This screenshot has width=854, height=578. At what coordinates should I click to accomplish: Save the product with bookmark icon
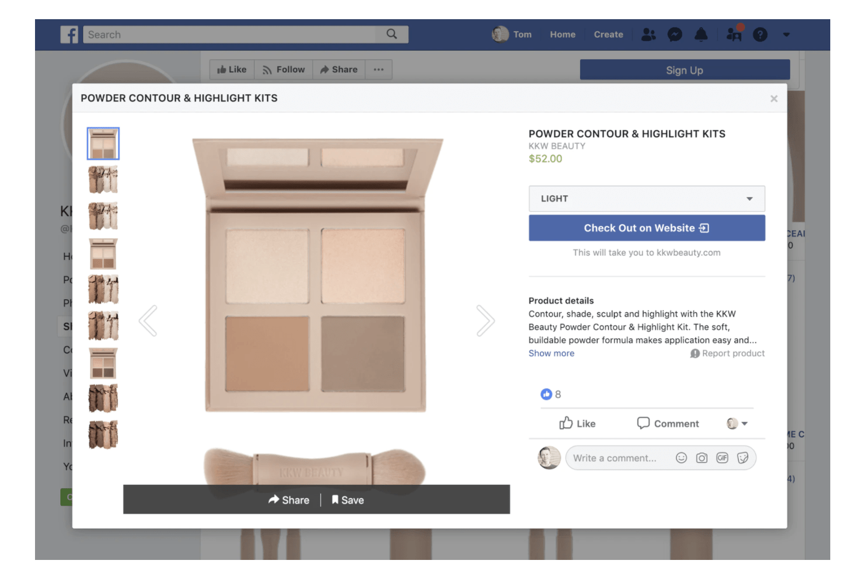click(x=347, y=500)
